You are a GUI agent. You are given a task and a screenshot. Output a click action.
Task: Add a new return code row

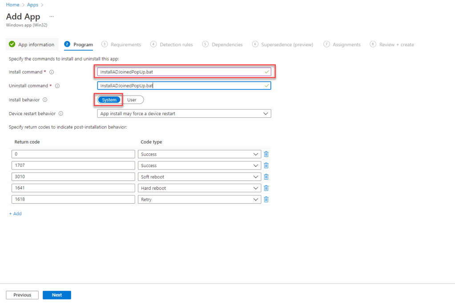pos(15,214)
